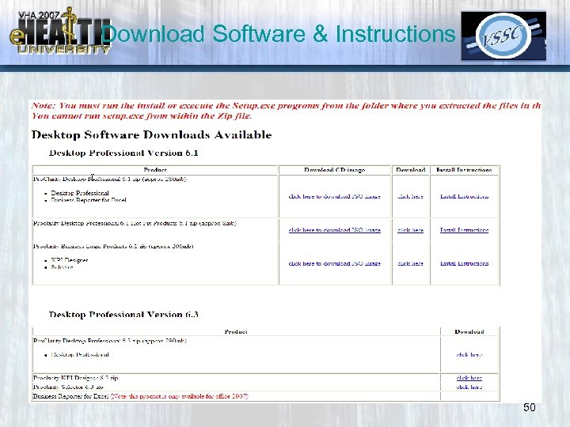Click the eHealth University logo
This screenshot has width=570, height=427.
pyautogui.click(x=60, y=32)
